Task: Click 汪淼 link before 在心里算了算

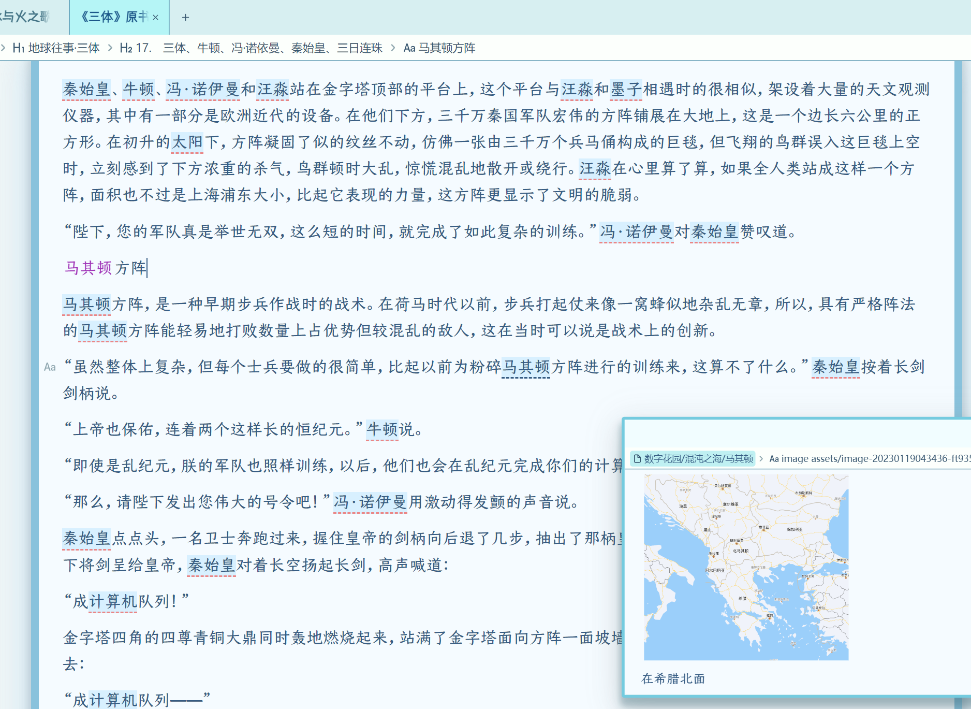Action: [595, 168]
